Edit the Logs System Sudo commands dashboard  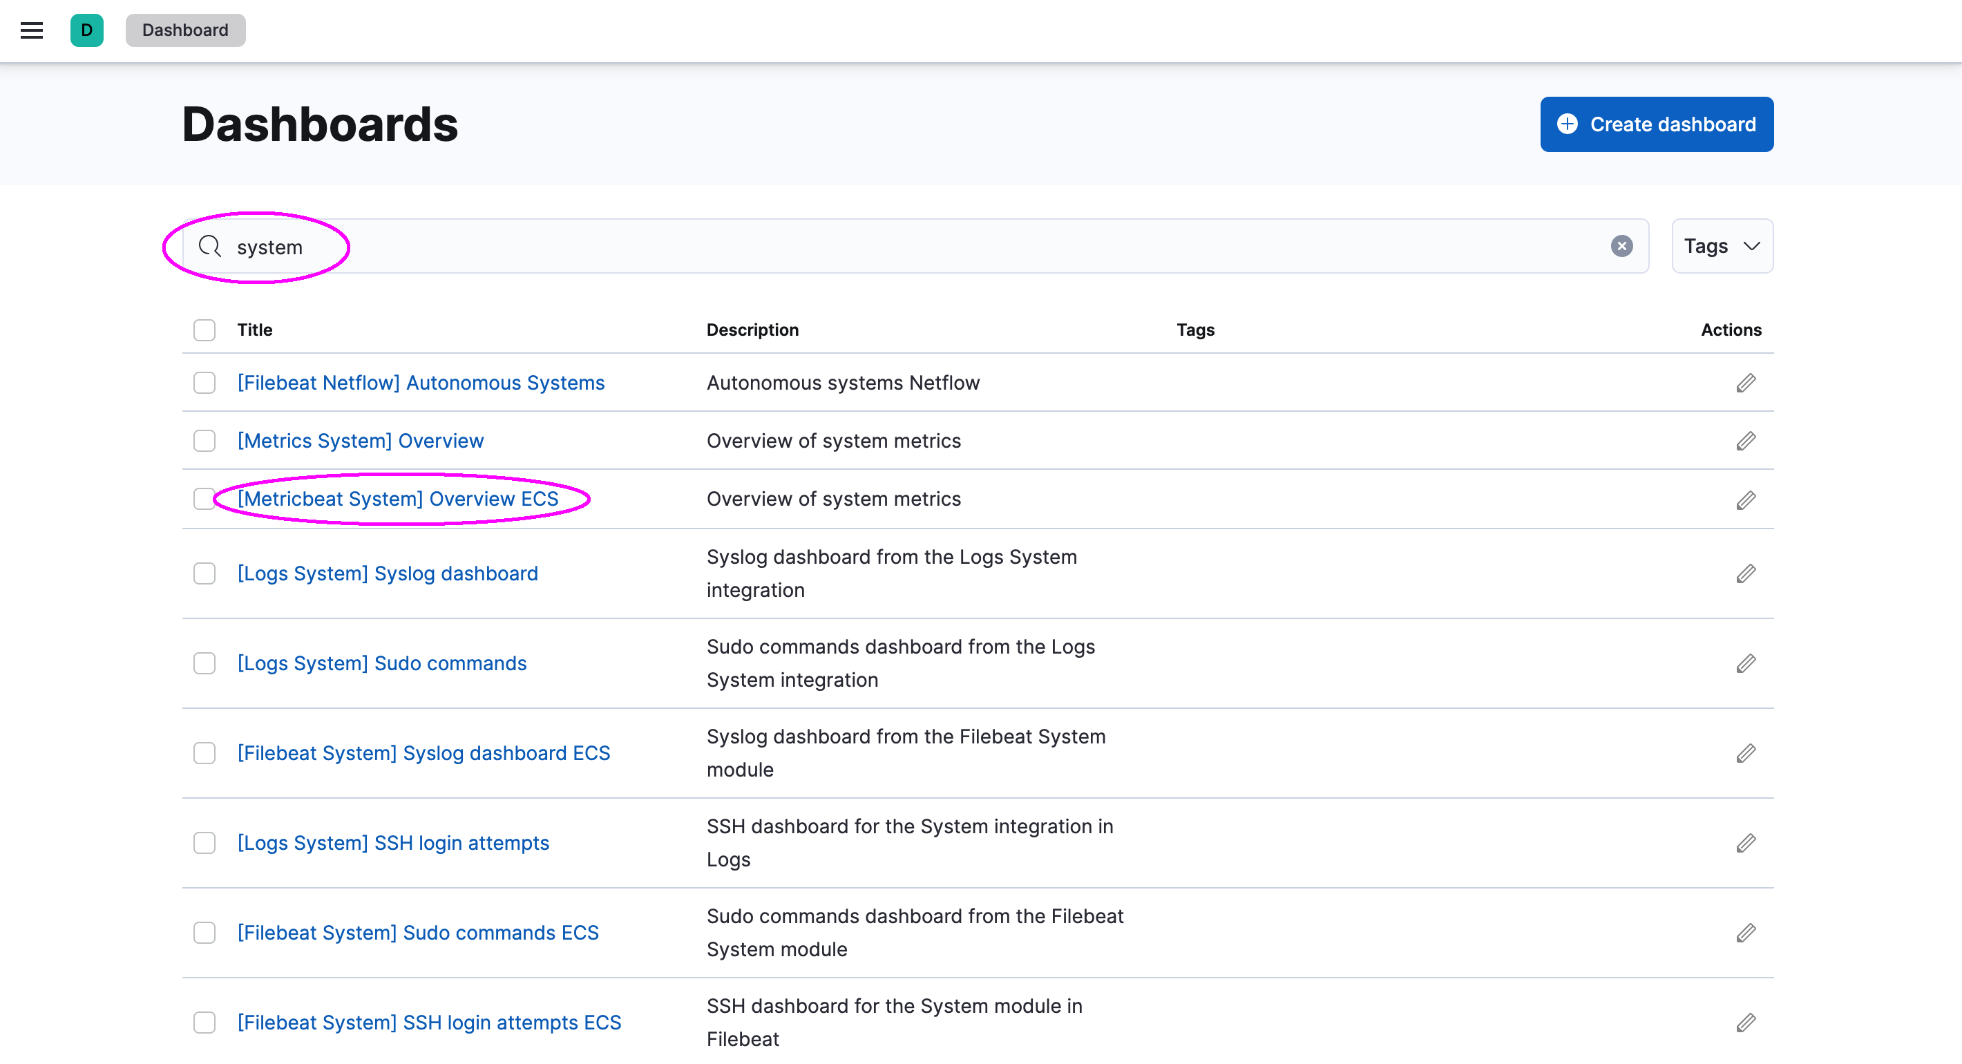tap(1746, 663)
